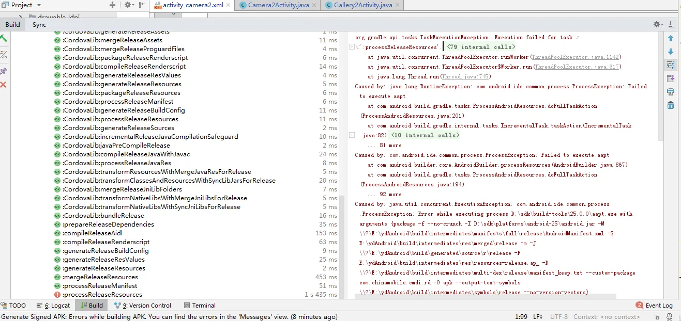Select the failed :processReleaseResources task
The width and height of the screenshot is (681, 321).
tap(102, 295)
